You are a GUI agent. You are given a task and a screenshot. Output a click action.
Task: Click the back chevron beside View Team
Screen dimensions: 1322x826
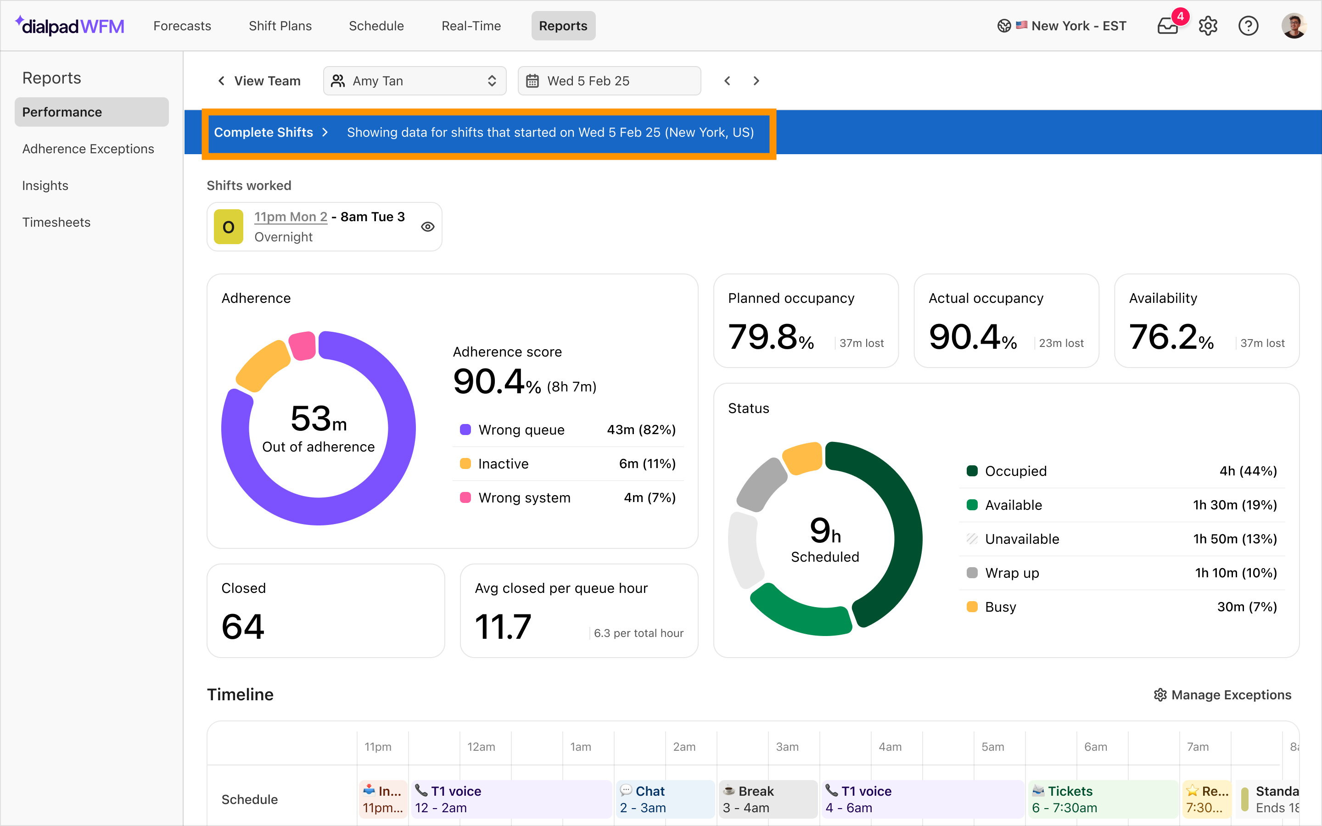click(221, 81)
